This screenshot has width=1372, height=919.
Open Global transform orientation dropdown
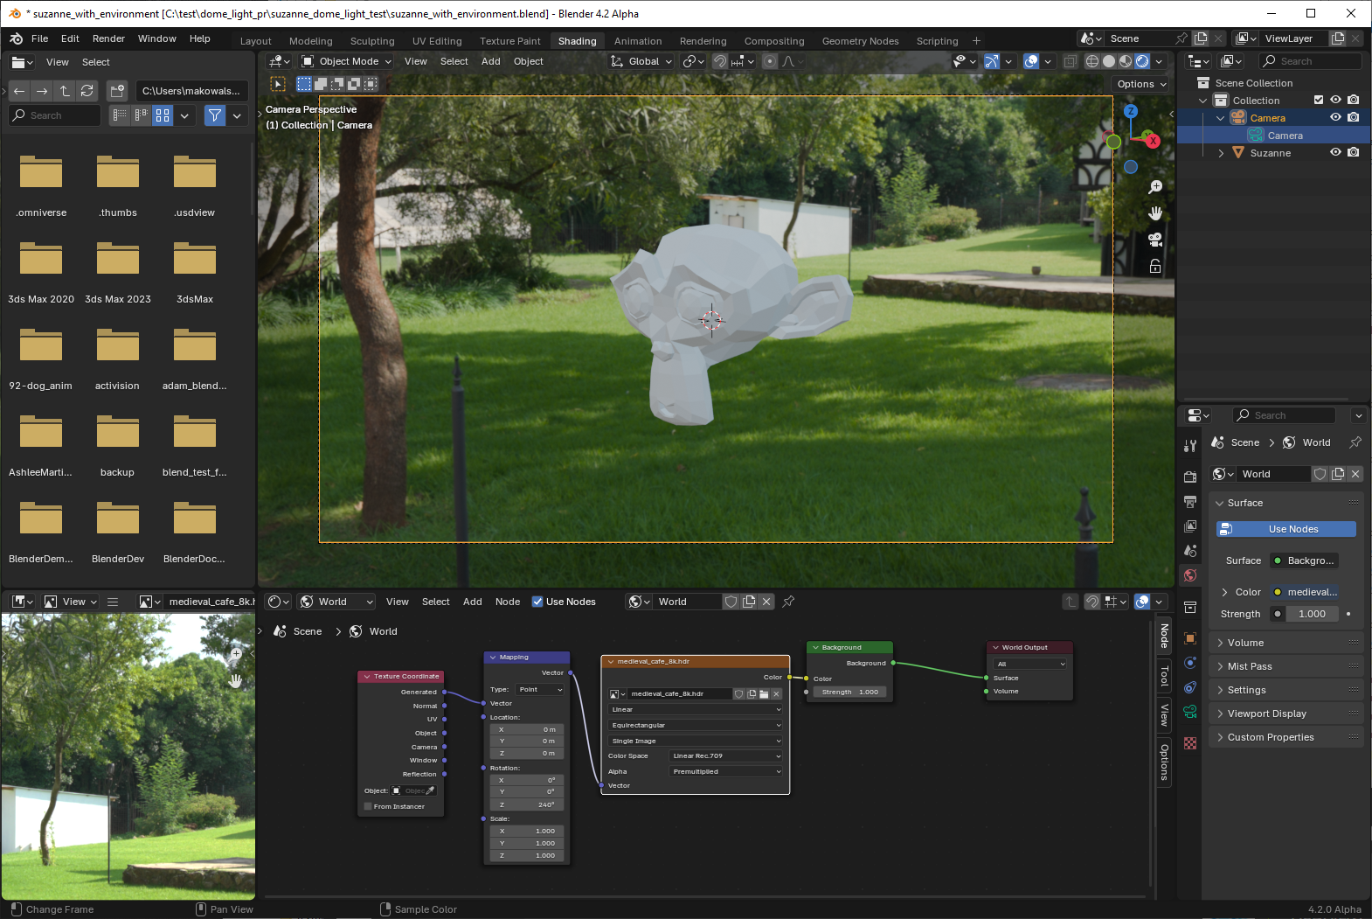point(641,61)
